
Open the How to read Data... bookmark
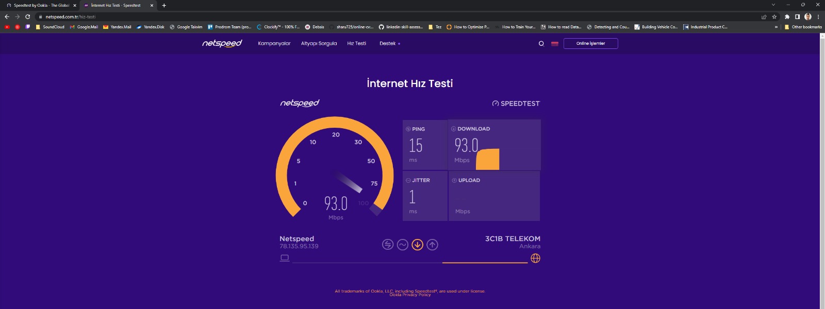[x=560, y=27]
